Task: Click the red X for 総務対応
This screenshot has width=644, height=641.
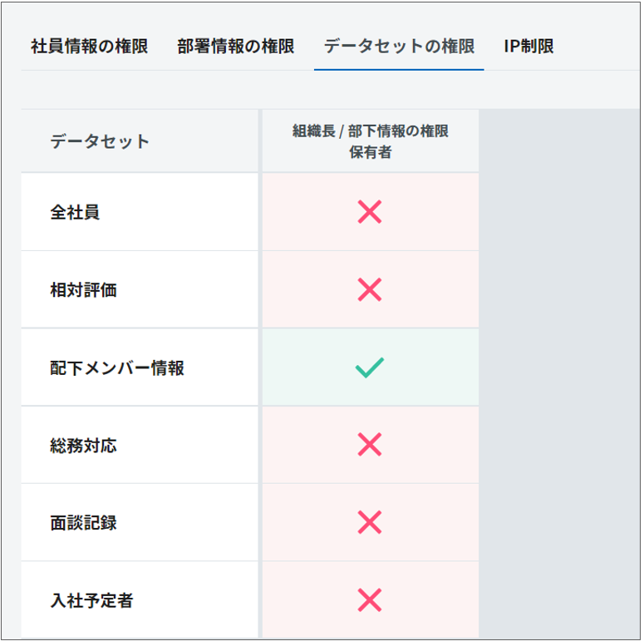Action: click(x=369, y=445)
